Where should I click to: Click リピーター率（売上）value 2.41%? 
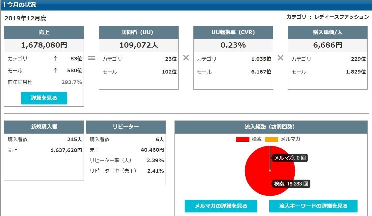(x=156, y=171)
